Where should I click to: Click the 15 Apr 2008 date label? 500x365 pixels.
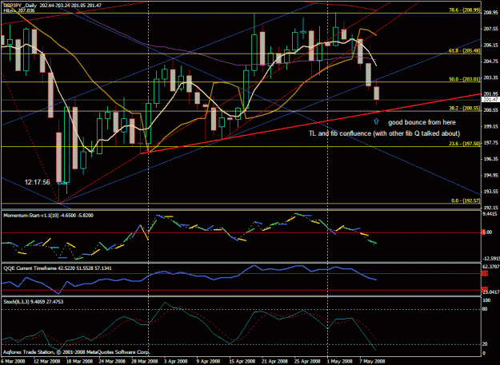(242, 362)
